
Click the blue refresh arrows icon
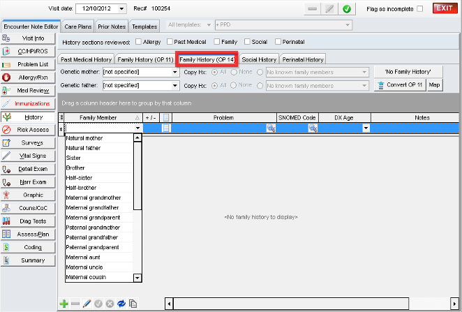121,304
